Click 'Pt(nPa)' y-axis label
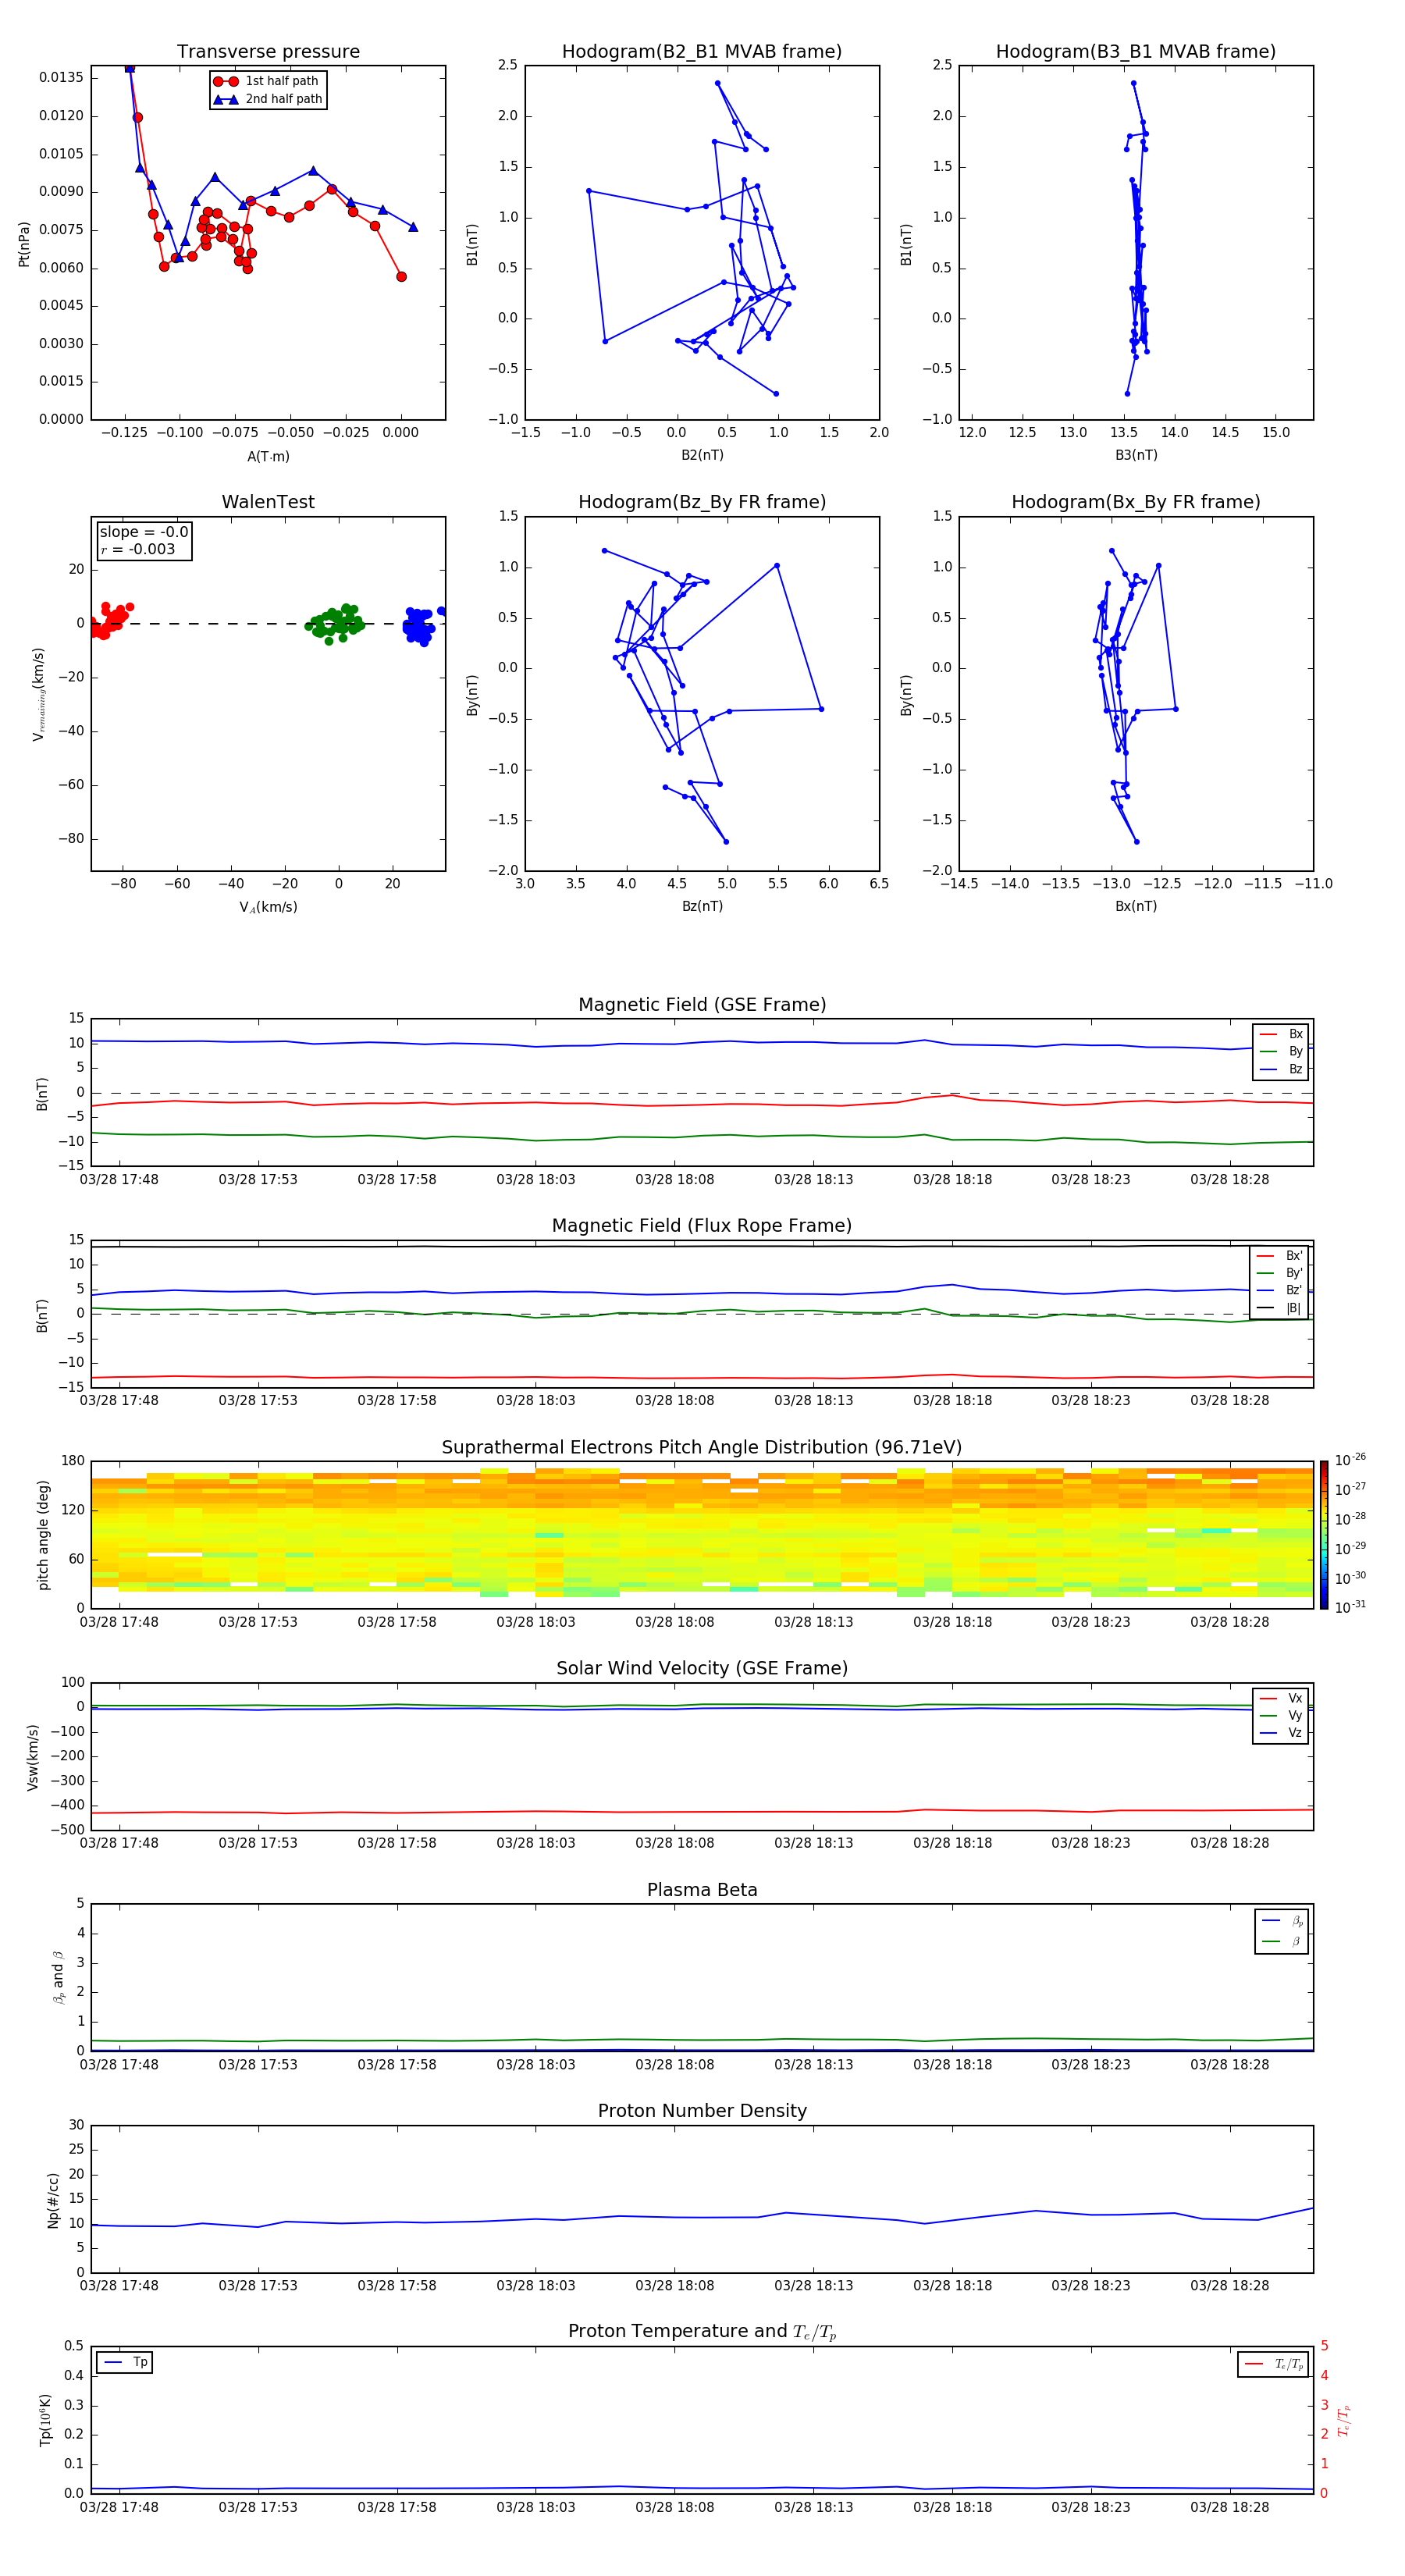This screenshot has height=2576, width=1405. (24, 244)
